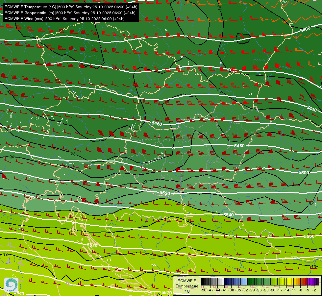Select the ECMWF-E Geopotential (m) title line

click(x=70, y=13)
